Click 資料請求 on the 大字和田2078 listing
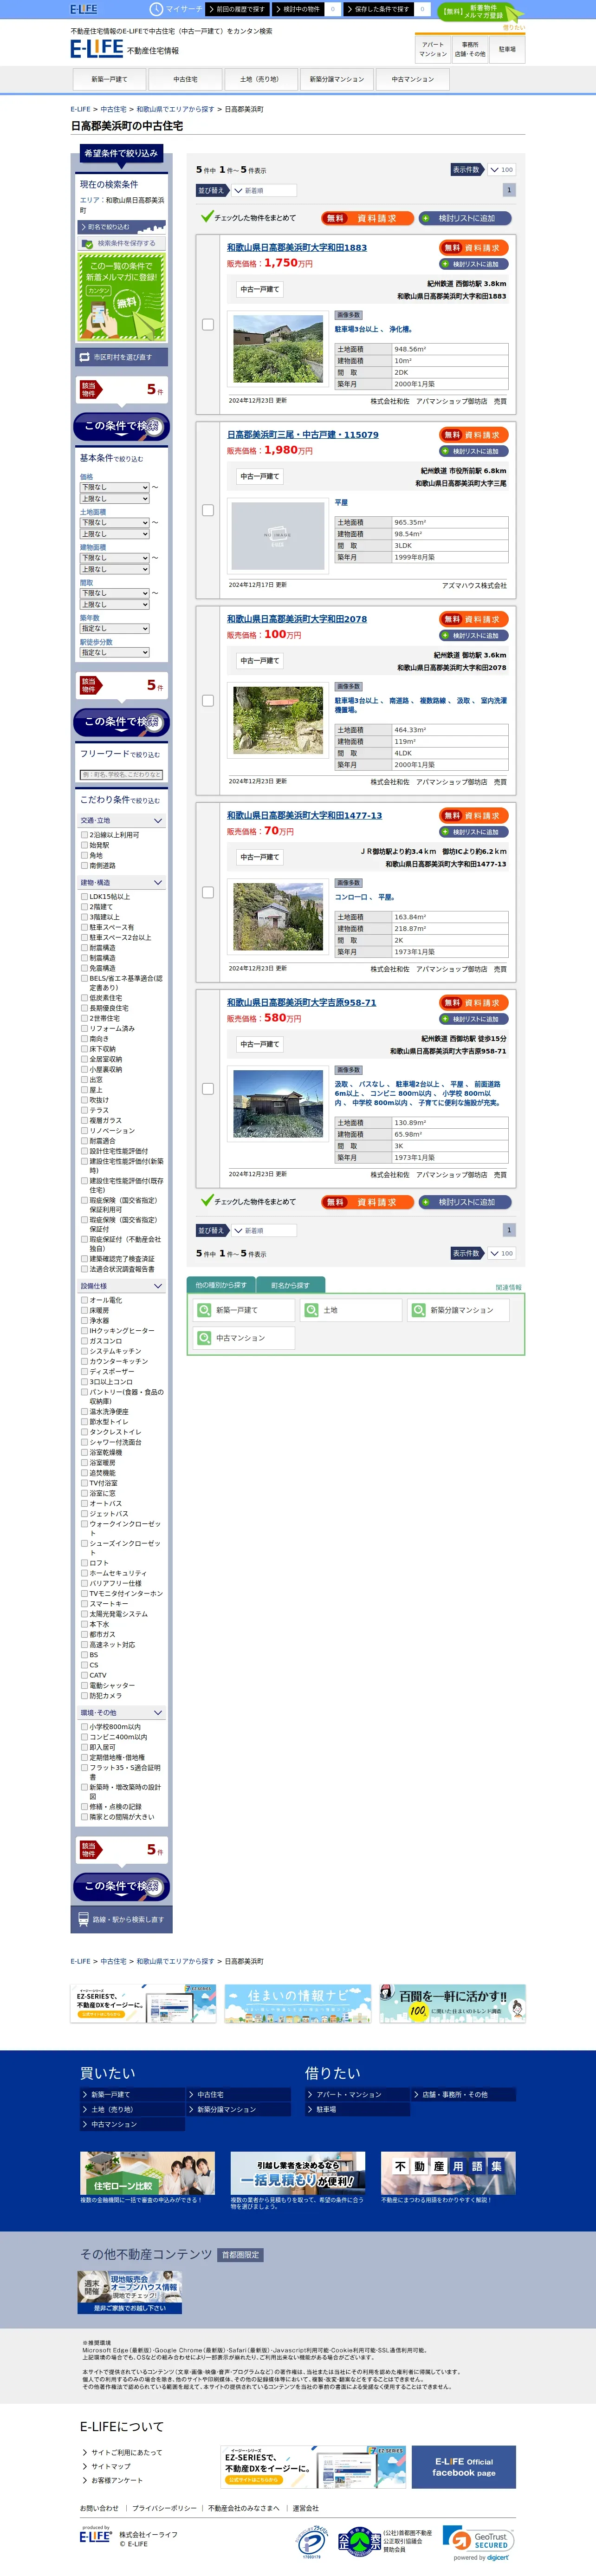 (474, 619)
